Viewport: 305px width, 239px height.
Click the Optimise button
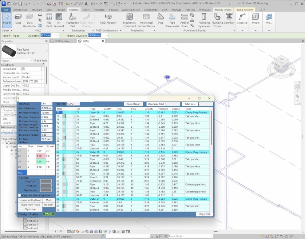tap(30, 210)
